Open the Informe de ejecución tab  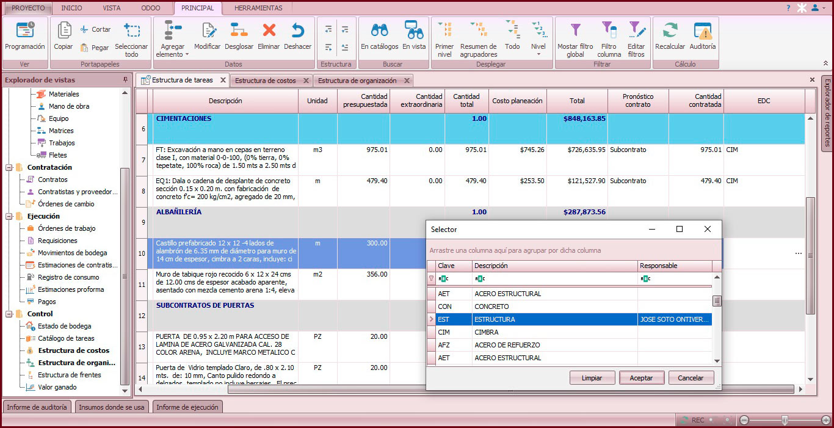[187, 407]
